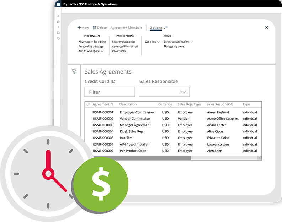This screenshot has width=282, height=222.
Task: Switch to the Options tab
Action: click(156, 28)
